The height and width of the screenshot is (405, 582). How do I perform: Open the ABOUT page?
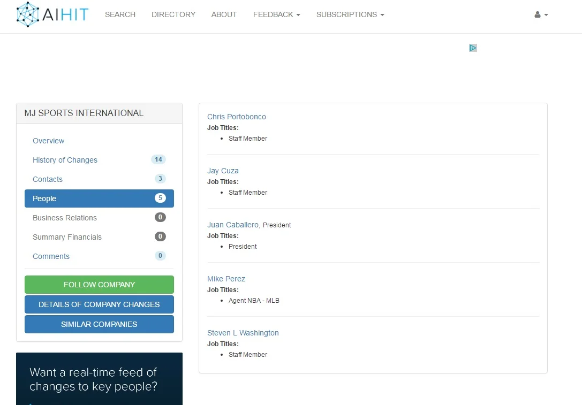point(224,14)
